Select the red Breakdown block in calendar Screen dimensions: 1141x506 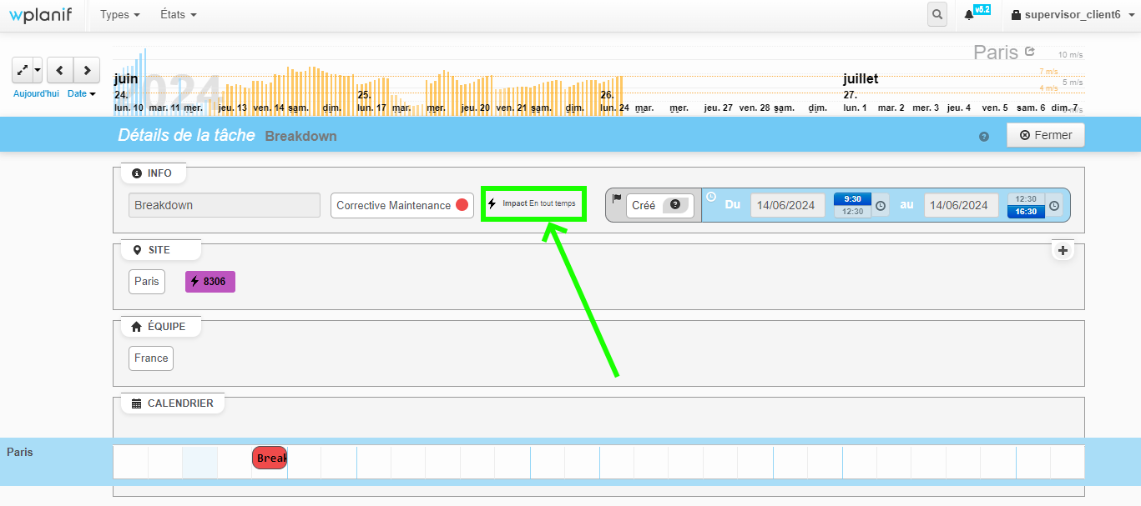coord(269,458)
